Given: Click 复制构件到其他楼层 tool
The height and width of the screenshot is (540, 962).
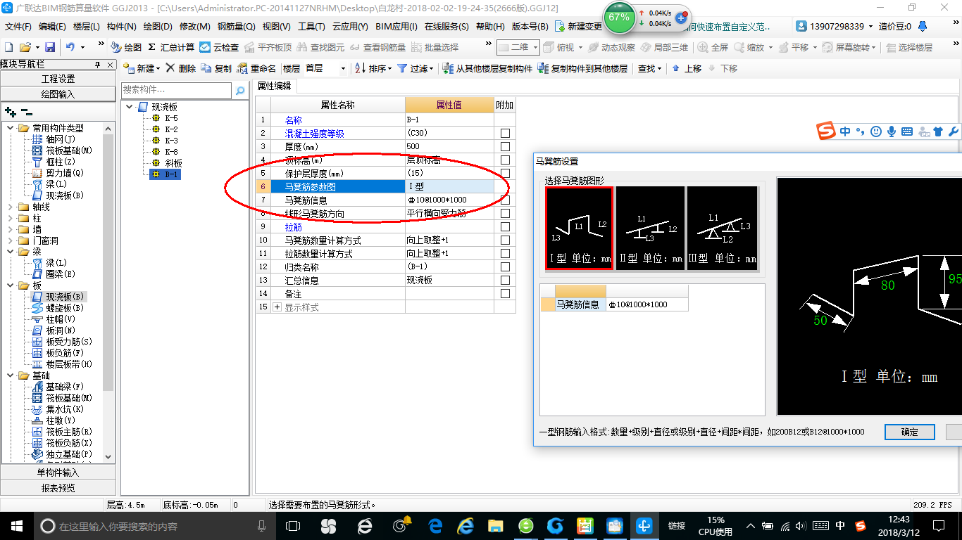Looking at the screenshot, I should [582, 68].
